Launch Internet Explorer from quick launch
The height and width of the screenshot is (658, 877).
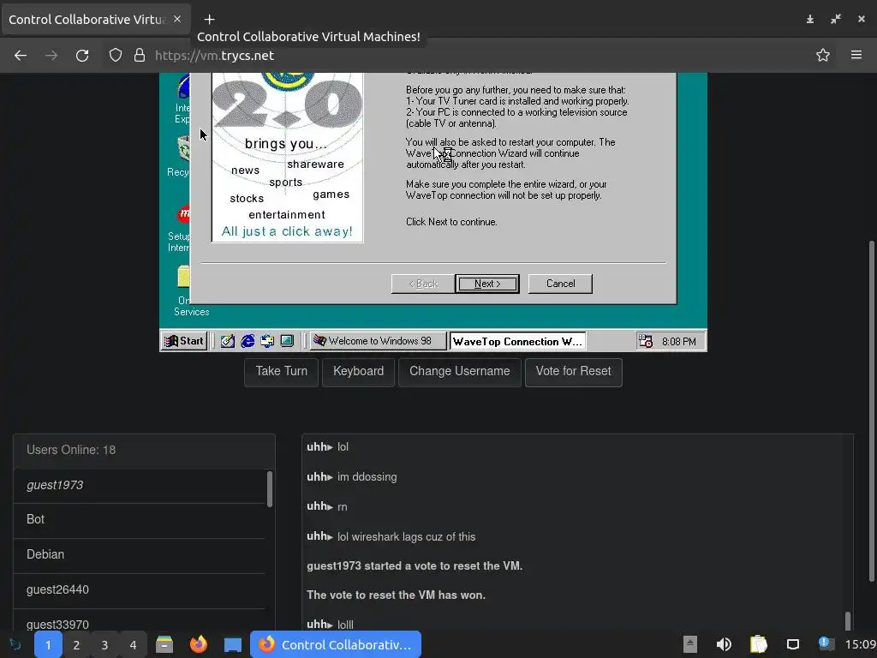248,341
